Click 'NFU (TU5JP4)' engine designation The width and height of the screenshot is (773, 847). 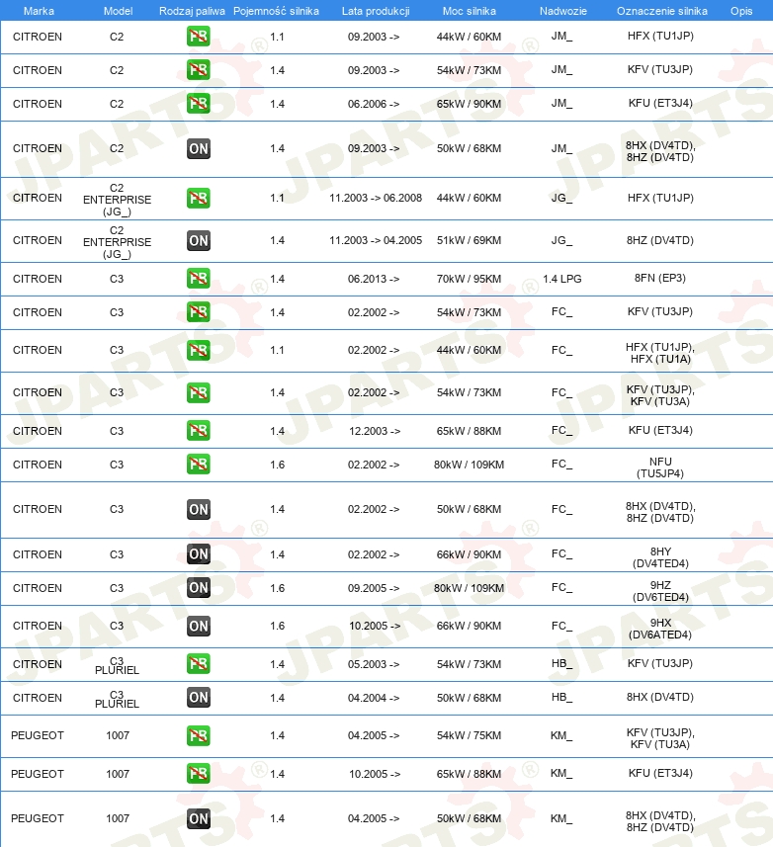660,467
